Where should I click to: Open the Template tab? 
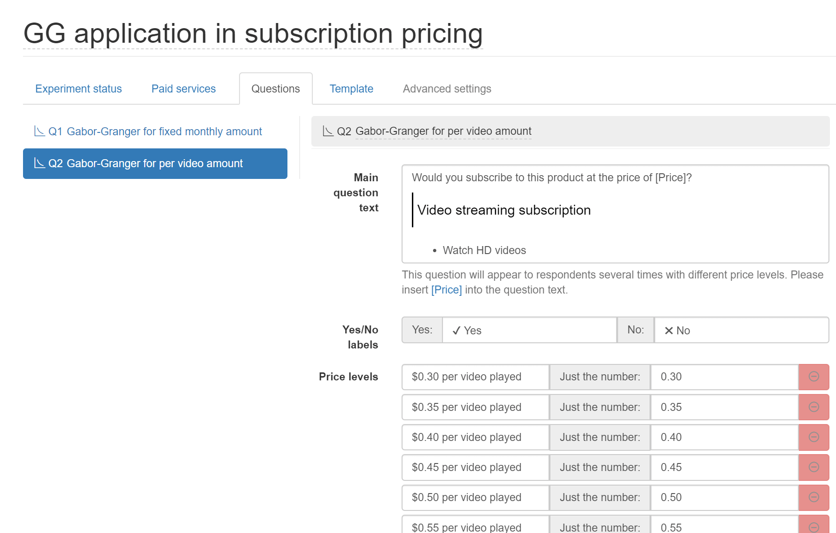click(x=351, y=89)
